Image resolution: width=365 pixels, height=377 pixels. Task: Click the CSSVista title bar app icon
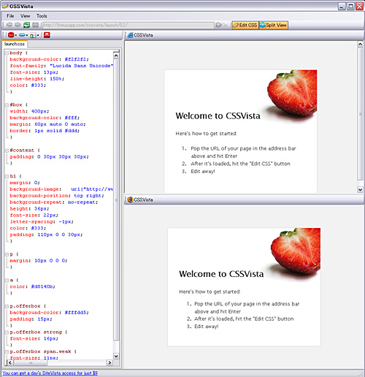click(5, 6)
